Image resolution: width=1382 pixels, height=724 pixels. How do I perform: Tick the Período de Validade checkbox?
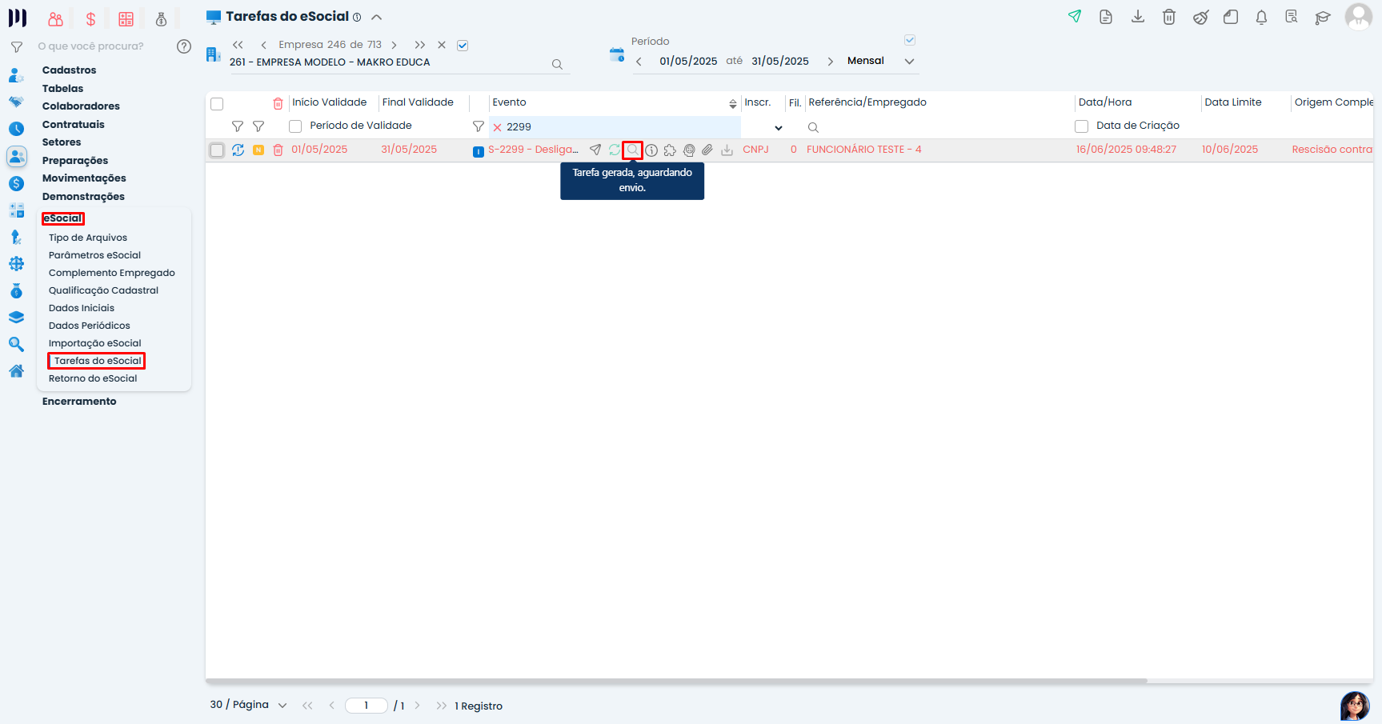click(x=295, y=126)
